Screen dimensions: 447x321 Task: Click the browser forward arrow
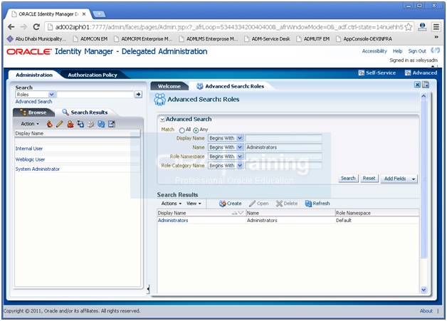tap(23, 27)
